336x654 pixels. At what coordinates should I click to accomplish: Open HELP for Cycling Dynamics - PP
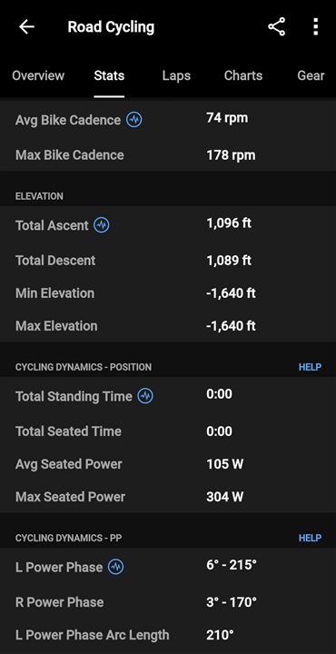(x=311, y=538)
